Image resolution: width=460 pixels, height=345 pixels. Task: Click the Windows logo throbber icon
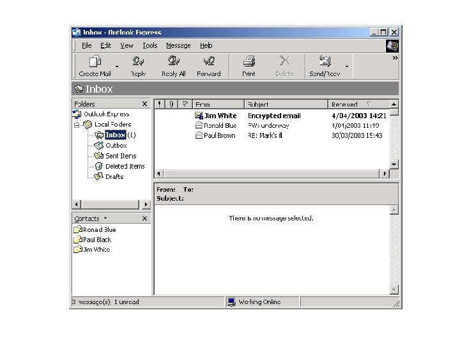click(x=392, y=46)
